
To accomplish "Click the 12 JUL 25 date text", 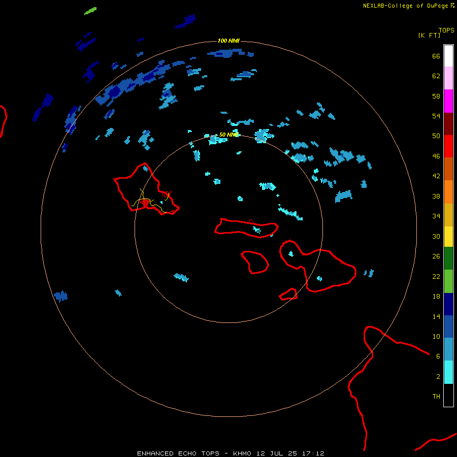I will (277, 453).
